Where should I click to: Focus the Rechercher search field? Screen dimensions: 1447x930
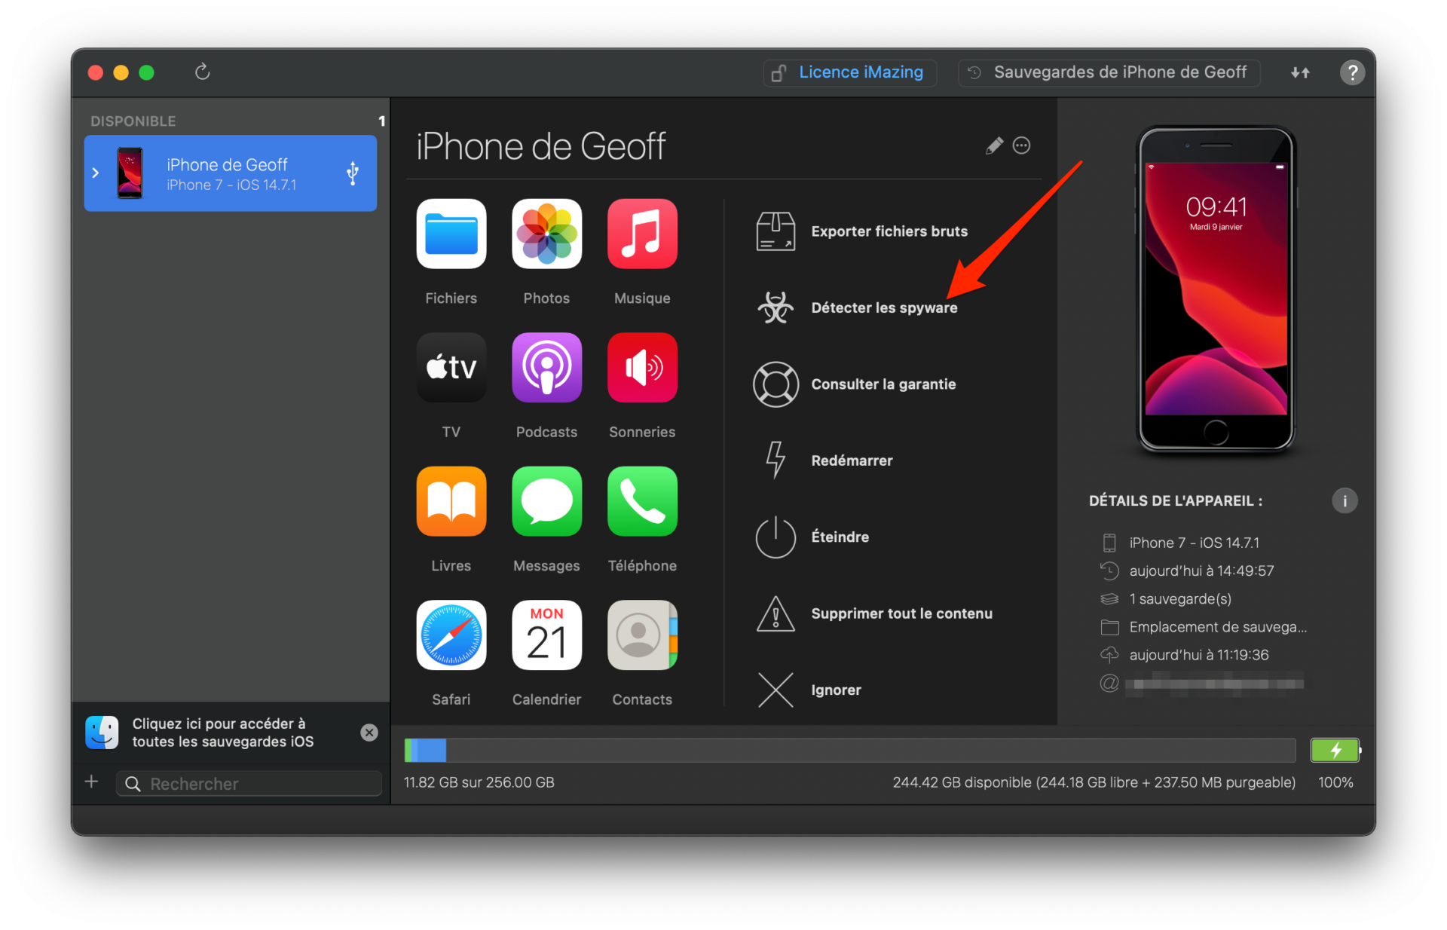point(249,784)
